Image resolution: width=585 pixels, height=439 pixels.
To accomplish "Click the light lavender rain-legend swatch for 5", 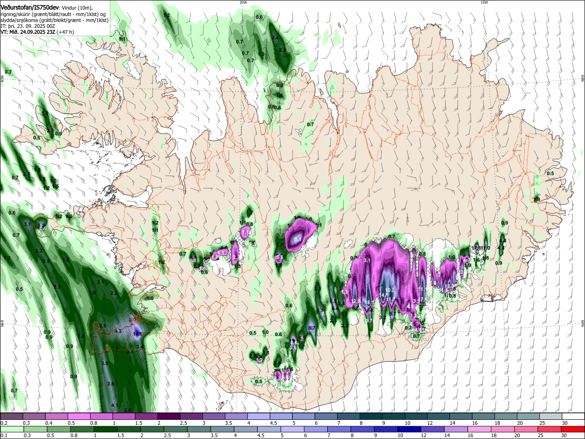I will 292,429.
